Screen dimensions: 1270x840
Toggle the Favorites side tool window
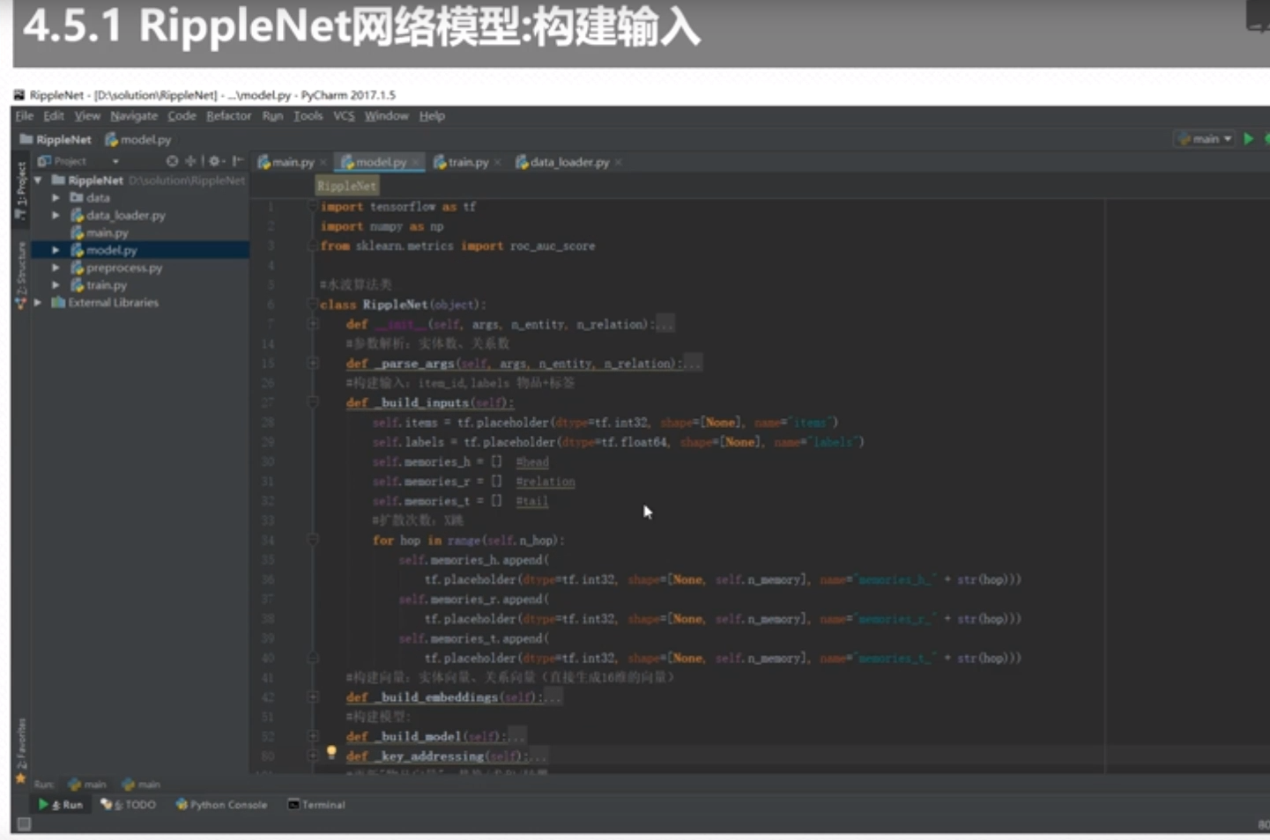coord(20,749)
